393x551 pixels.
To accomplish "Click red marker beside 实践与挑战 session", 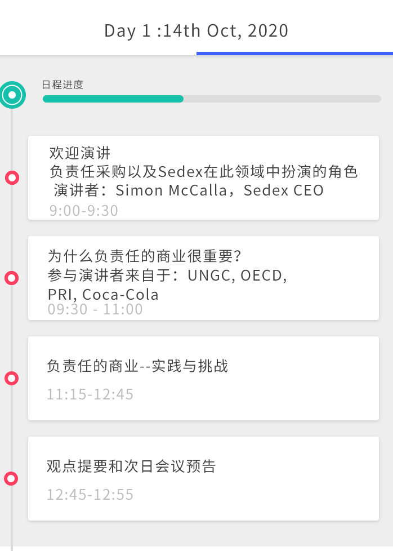I will [x=12, y=378].
